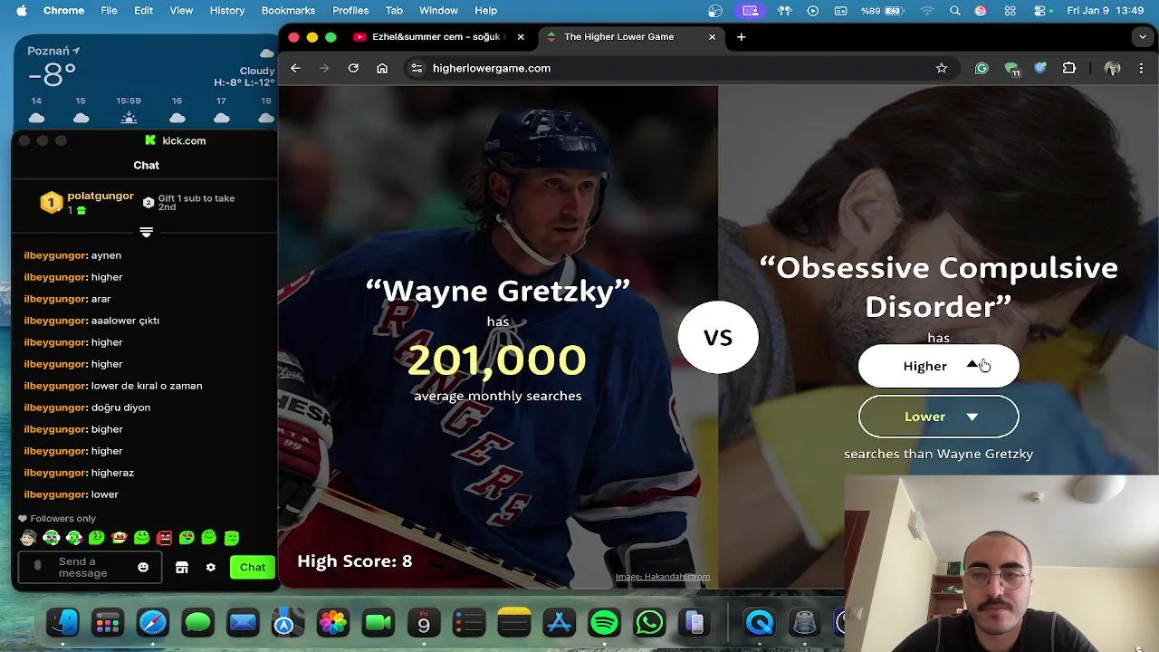Viewport: 1159px width, 652px height.
Task: Send message with green Chat button
Action: [253, 568]
